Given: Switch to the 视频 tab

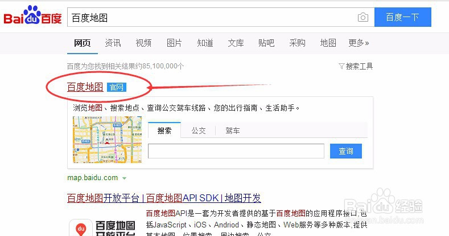Looking at the screenshot, I should point(143,43).
